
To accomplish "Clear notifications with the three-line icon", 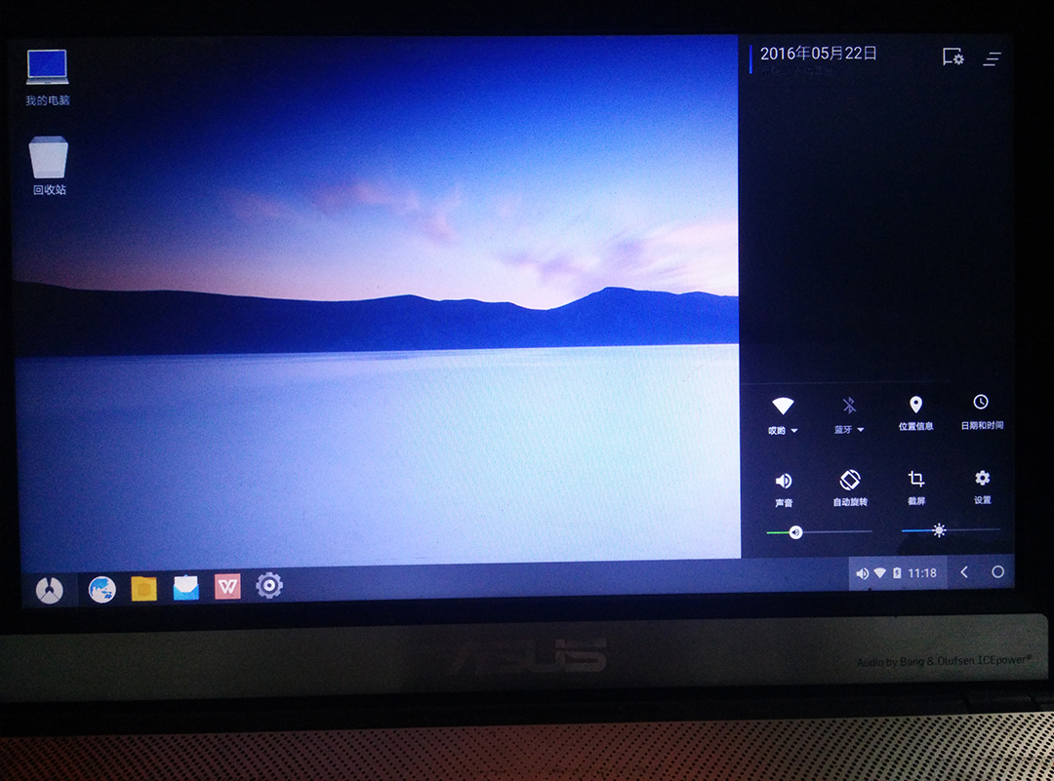I will tap(993, 59).
